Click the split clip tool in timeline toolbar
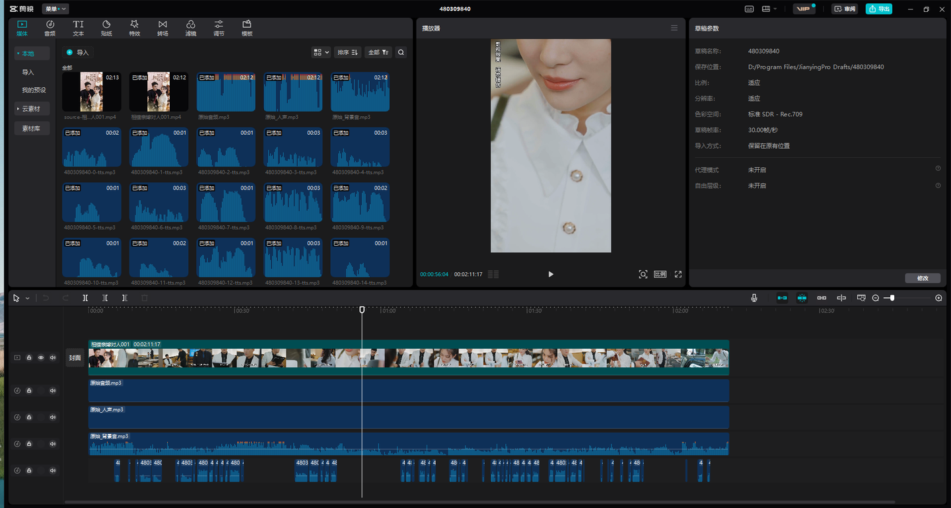 [x=85, y=298]
